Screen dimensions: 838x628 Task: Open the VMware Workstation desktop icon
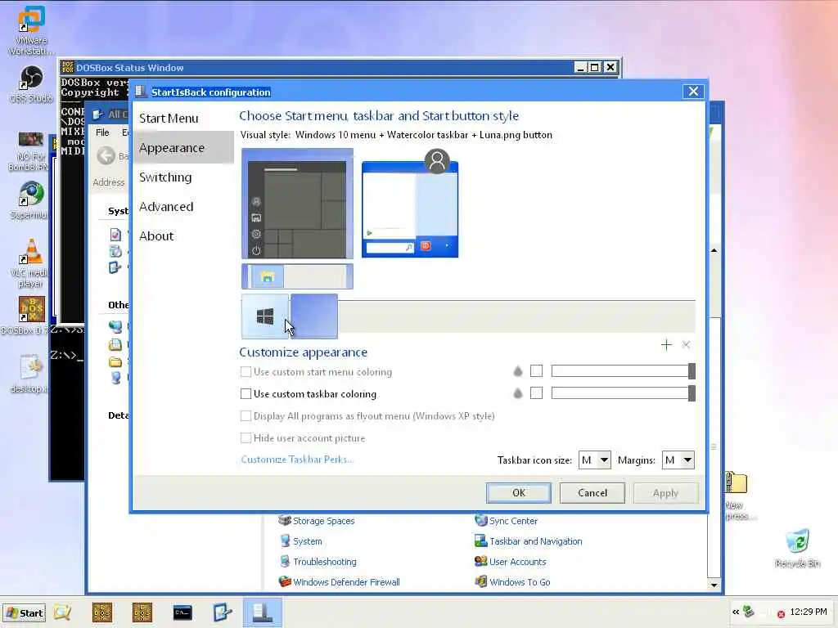coord(30,30)
